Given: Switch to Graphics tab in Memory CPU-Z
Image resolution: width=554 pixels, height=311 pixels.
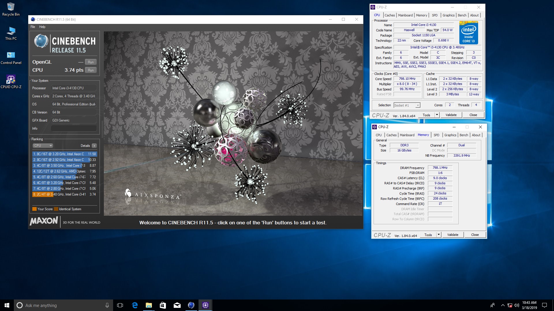Looking at the screenshot, I should tap(450, 135).
